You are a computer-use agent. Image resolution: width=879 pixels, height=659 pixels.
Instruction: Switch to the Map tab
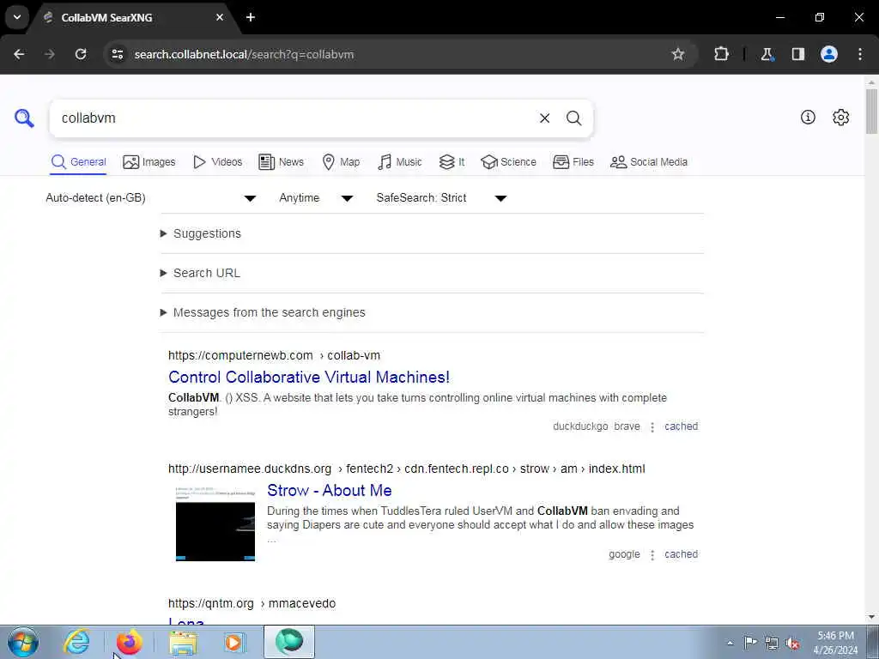(x=341, y=162)
